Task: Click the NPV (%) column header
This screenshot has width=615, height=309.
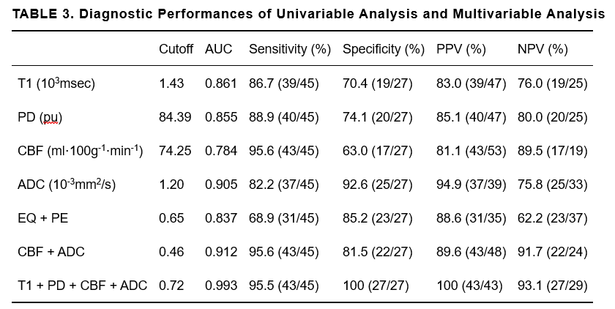Action: [x=543, y=50]
